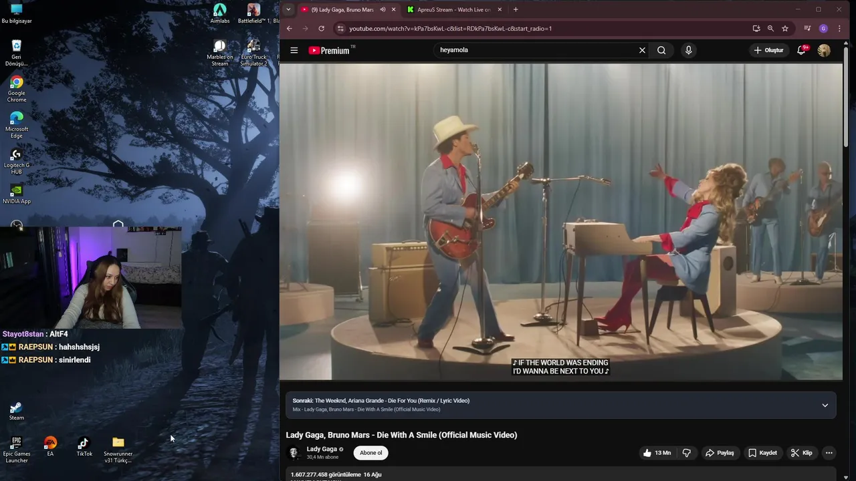The height and width of the screenshot is (481, 856).
Task: Open the Oluştur create menu
Action: tap(768, 50)
